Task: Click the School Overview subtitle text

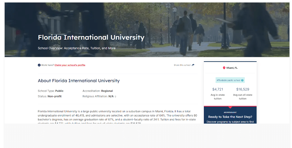Action: point(76,48)
